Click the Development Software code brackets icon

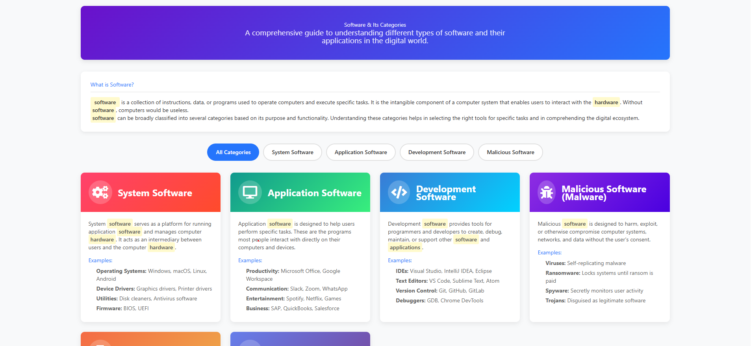399,192
